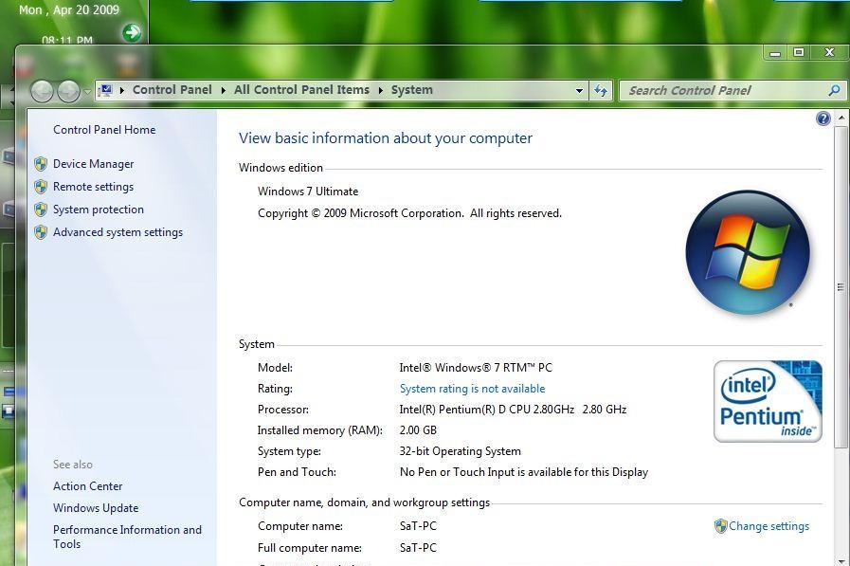Click Intel Windows 7 RTM PC model text
The height and width of the screenshot is (566, 850).
pyautogui.click(x=476, y=368)
